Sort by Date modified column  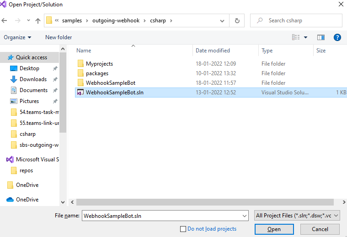(x=213, y=51)
